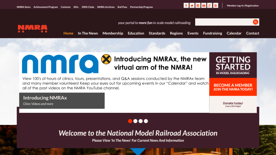Image resolution: width=276 pixels, height=155 pixels.
Task: Click the railroad crossing NMRAx emblem
Action: tap(106, 59)
